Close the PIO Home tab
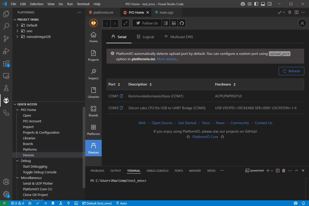 (x=148, y=12)
